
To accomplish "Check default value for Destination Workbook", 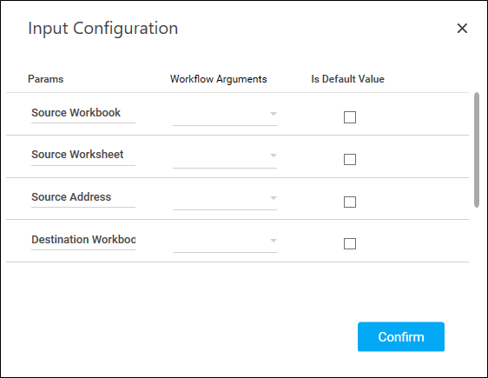I will 350,244.
